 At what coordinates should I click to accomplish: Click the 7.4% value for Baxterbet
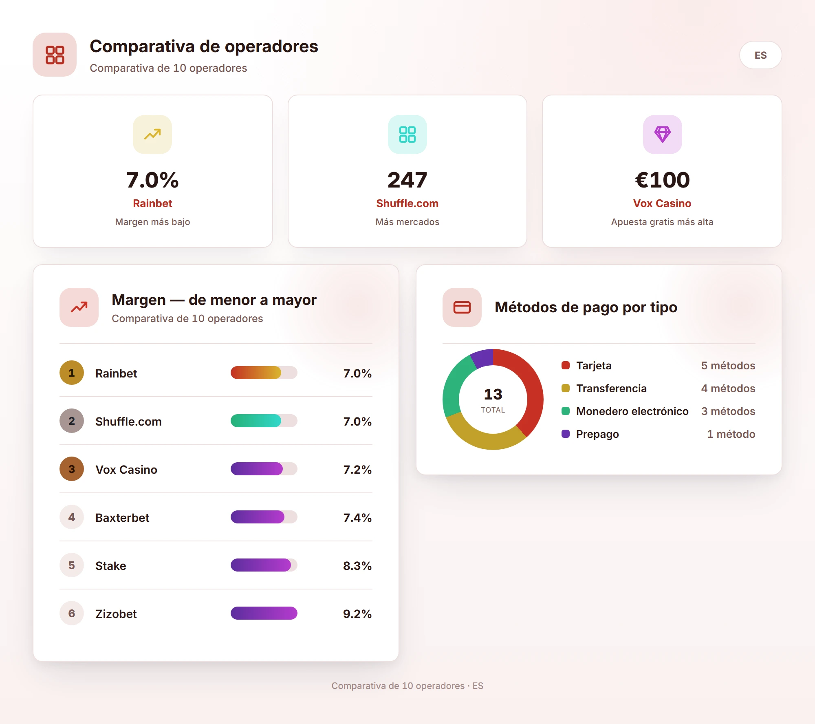tap(357, 518)
